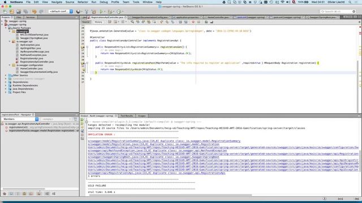Click the editor Find Selection magnifier icon

tap(132, 22)
